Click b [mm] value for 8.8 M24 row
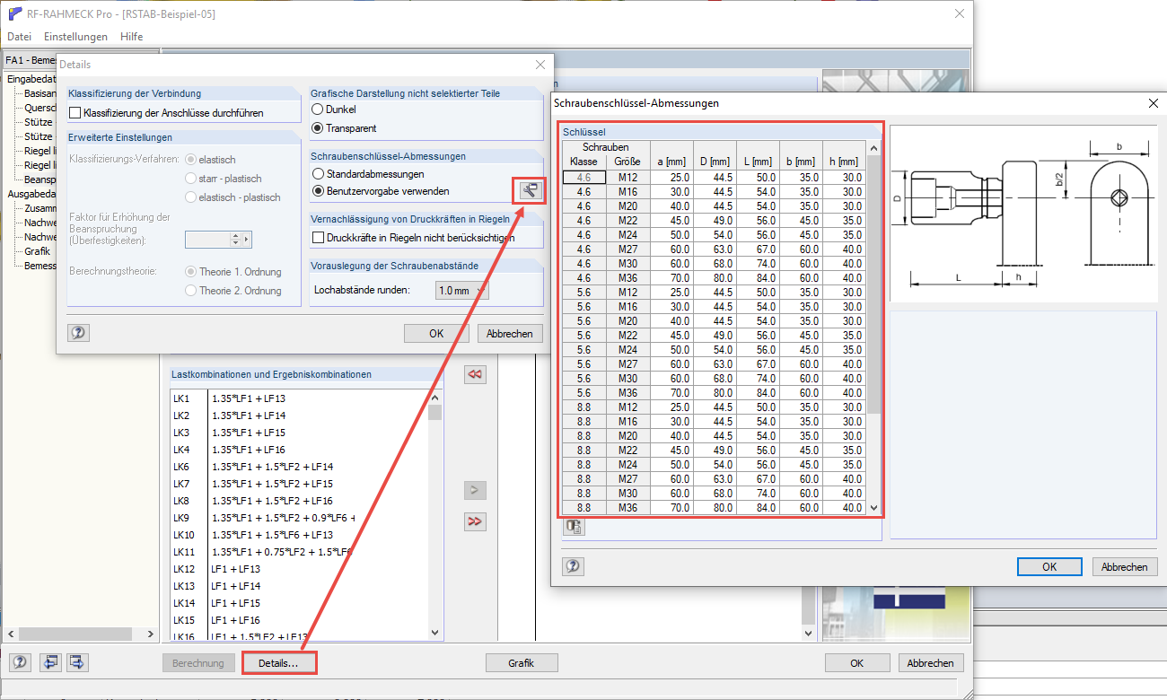 click(801, 465)
